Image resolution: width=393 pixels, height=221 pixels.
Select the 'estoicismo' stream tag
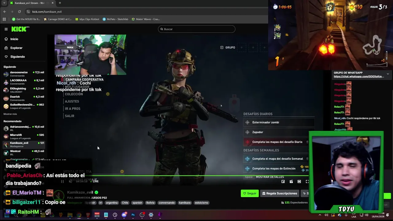tap(201, 203)
